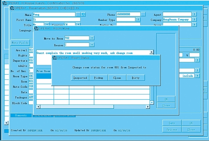
Task: Click into the Move to Room input field
Action: point(77,38)
